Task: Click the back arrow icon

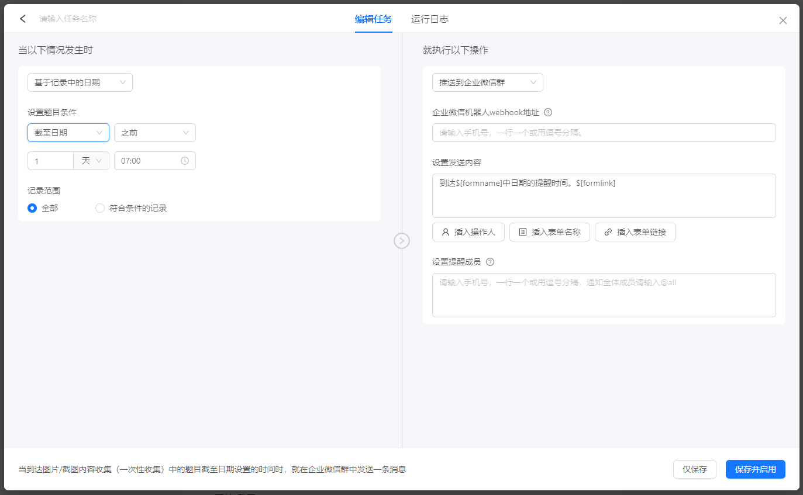Action: coord(23,19)
